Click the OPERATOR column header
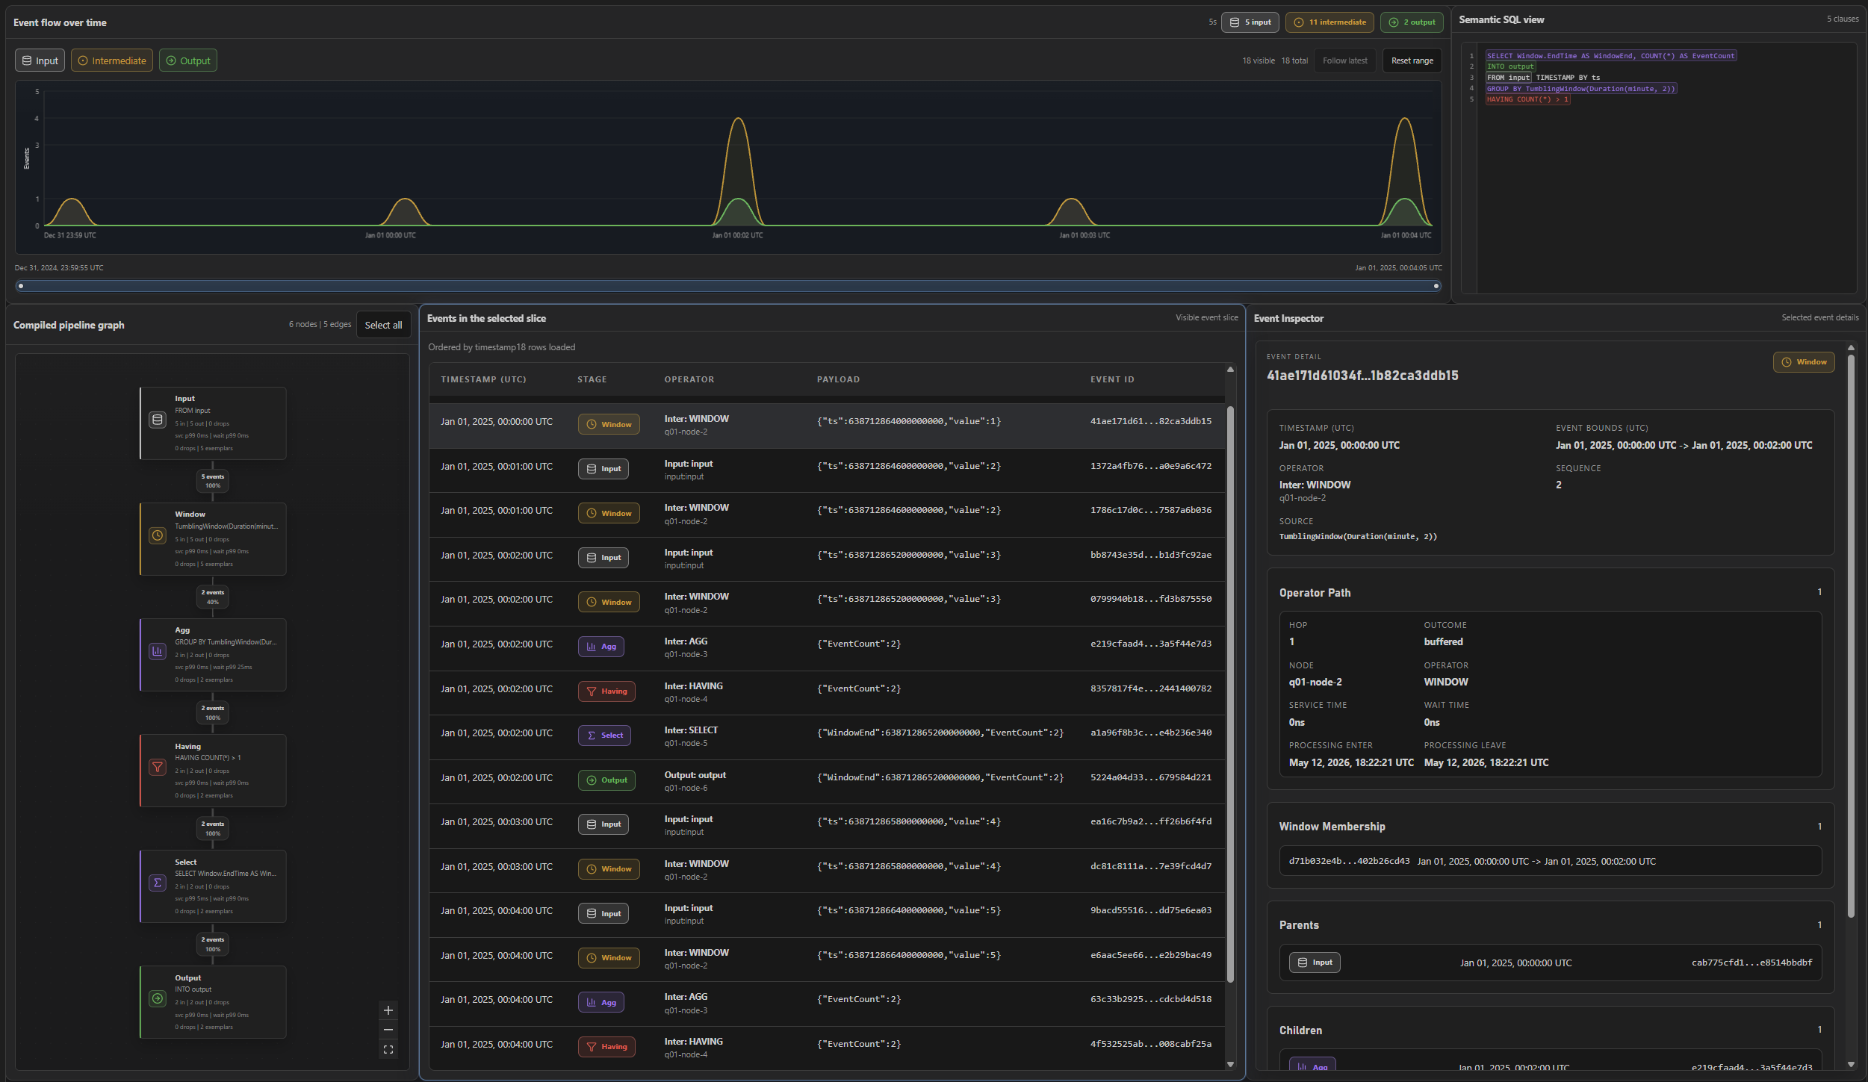Screen dimensions: 1868x1082 click(689, 379)
